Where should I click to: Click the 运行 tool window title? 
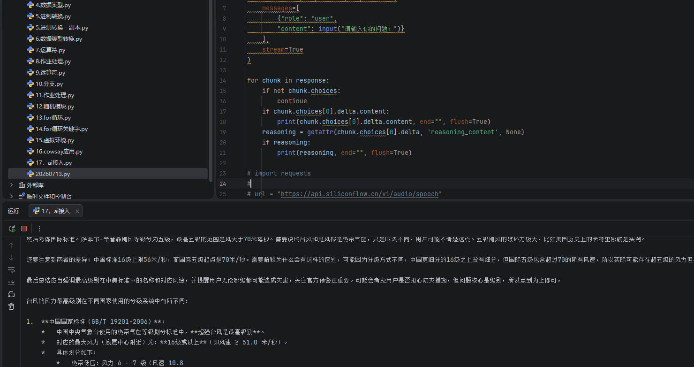click(x=14, y=211)
